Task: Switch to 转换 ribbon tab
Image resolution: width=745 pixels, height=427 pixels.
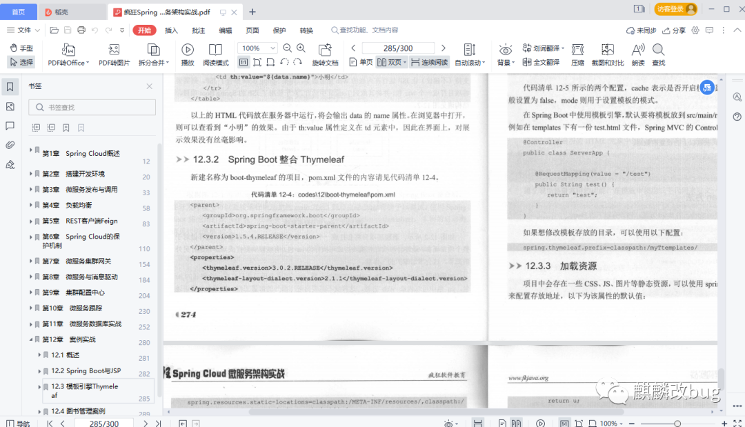Action: coord(306,30)
